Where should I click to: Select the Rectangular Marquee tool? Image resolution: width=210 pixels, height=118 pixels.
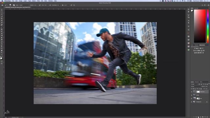point(2,12)
